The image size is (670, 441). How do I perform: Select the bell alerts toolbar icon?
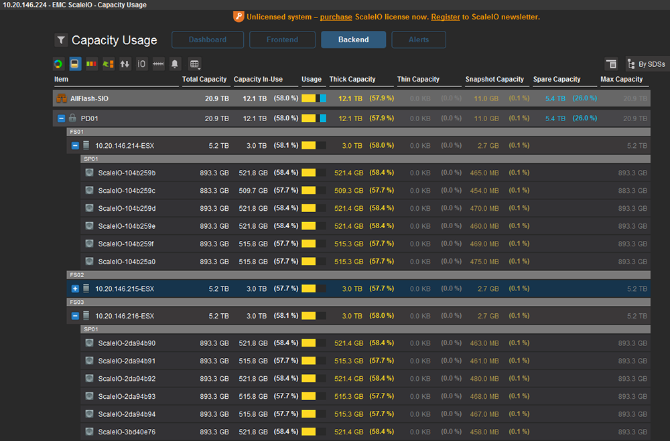pos(175,64)
